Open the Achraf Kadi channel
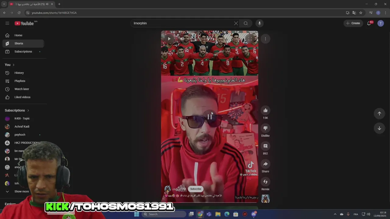The width and height of the screenshot is (390, 219). 23,127
